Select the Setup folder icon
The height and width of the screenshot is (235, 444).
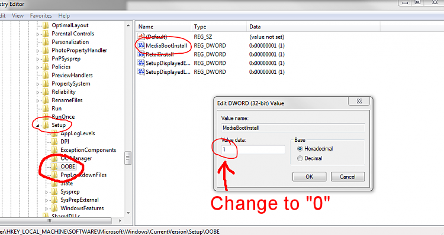click(46, 125)
